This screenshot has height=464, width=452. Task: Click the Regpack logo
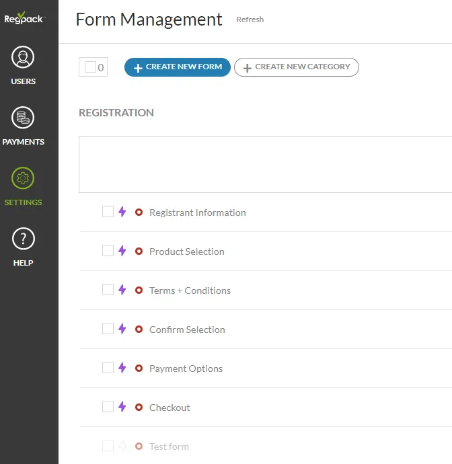tap(25, 17)
